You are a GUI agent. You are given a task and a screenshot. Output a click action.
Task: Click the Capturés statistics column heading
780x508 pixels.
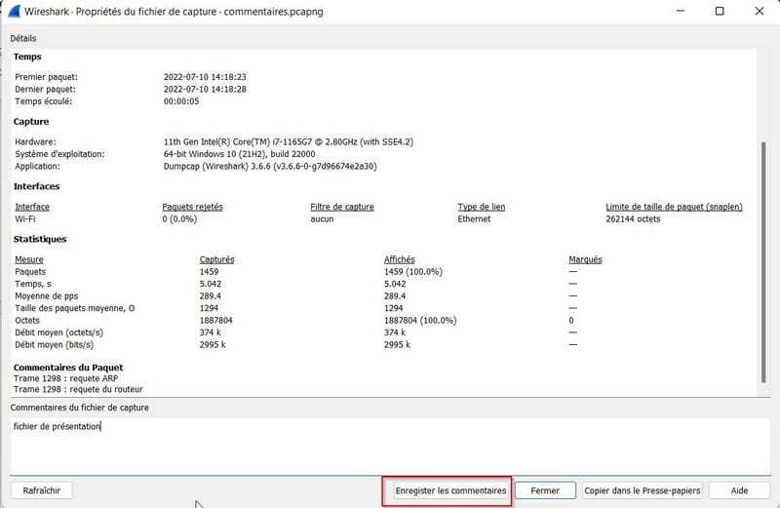tap(216, 259)
